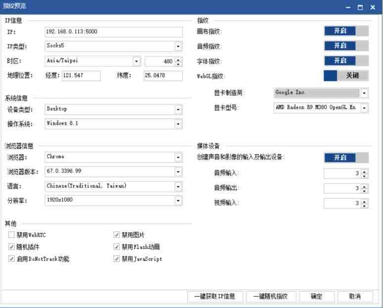This screenshot has width=383, height=308.
Task: Click the 音频输入 count spinner
Action: [x=346, y=174]
